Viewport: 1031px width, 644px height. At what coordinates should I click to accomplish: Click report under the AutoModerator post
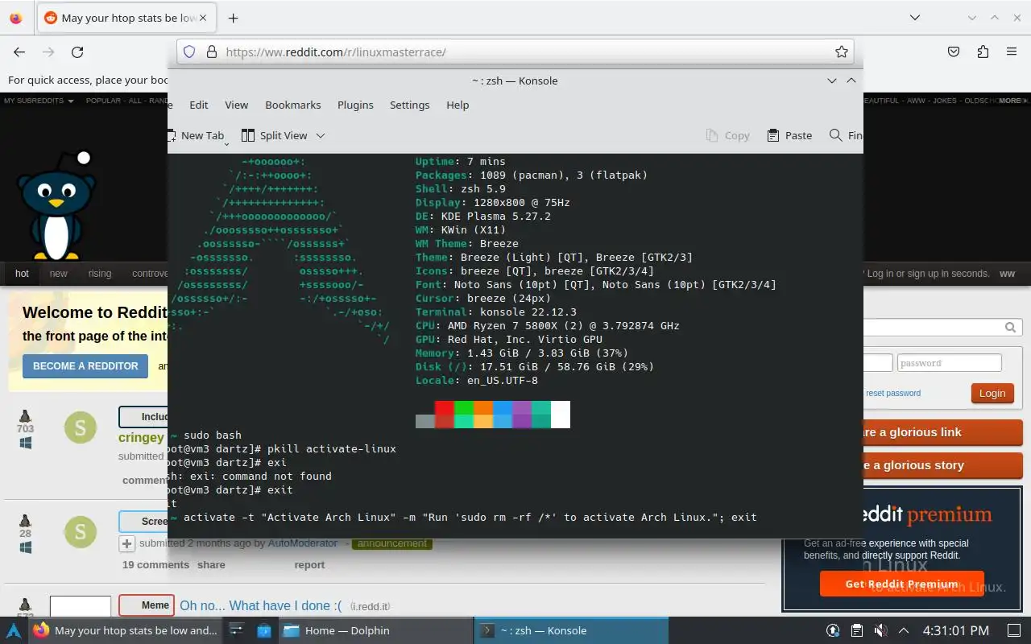pyautogui.click(x=309, y=564)
